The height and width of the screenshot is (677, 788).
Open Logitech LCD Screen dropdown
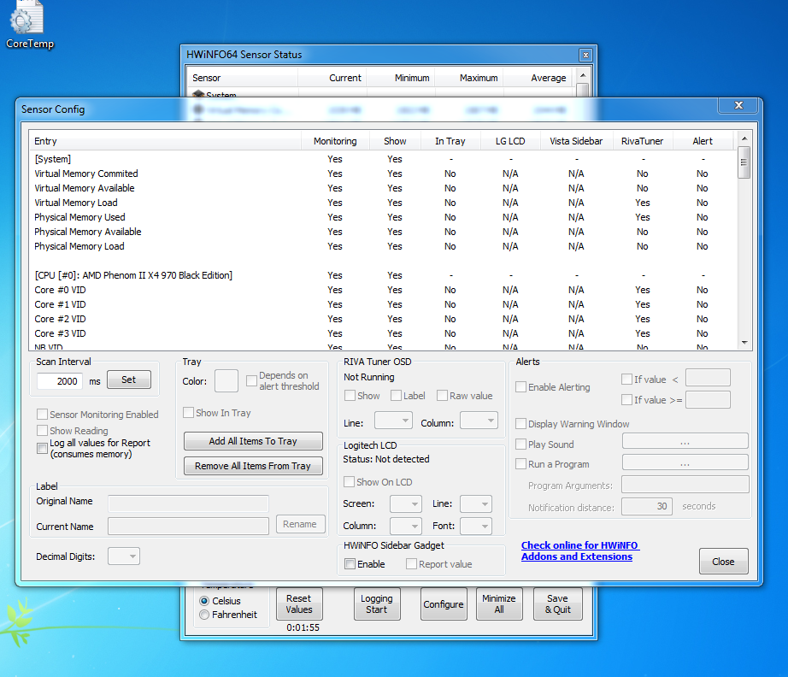click(x=406, y=503)
